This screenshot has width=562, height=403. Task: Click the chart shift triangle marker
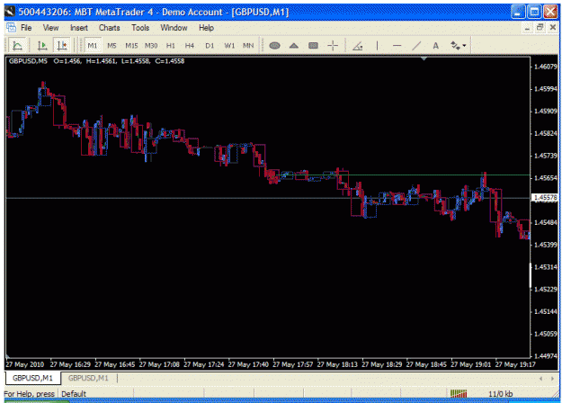click(424, 58)
